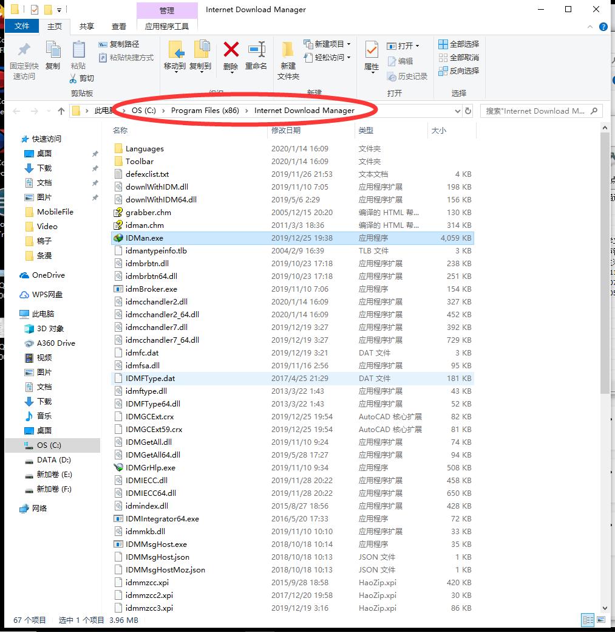This screenshot has width=615, height=632.
Task: Create a New folder (新建文件夹)
Action: (288, 60)
